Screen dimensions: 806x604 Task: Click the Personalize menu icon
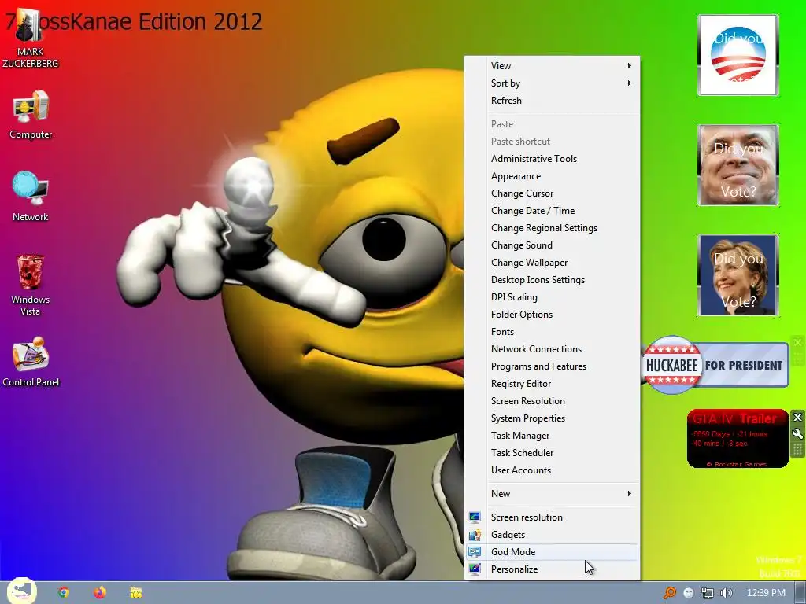(x=475, y=569)
